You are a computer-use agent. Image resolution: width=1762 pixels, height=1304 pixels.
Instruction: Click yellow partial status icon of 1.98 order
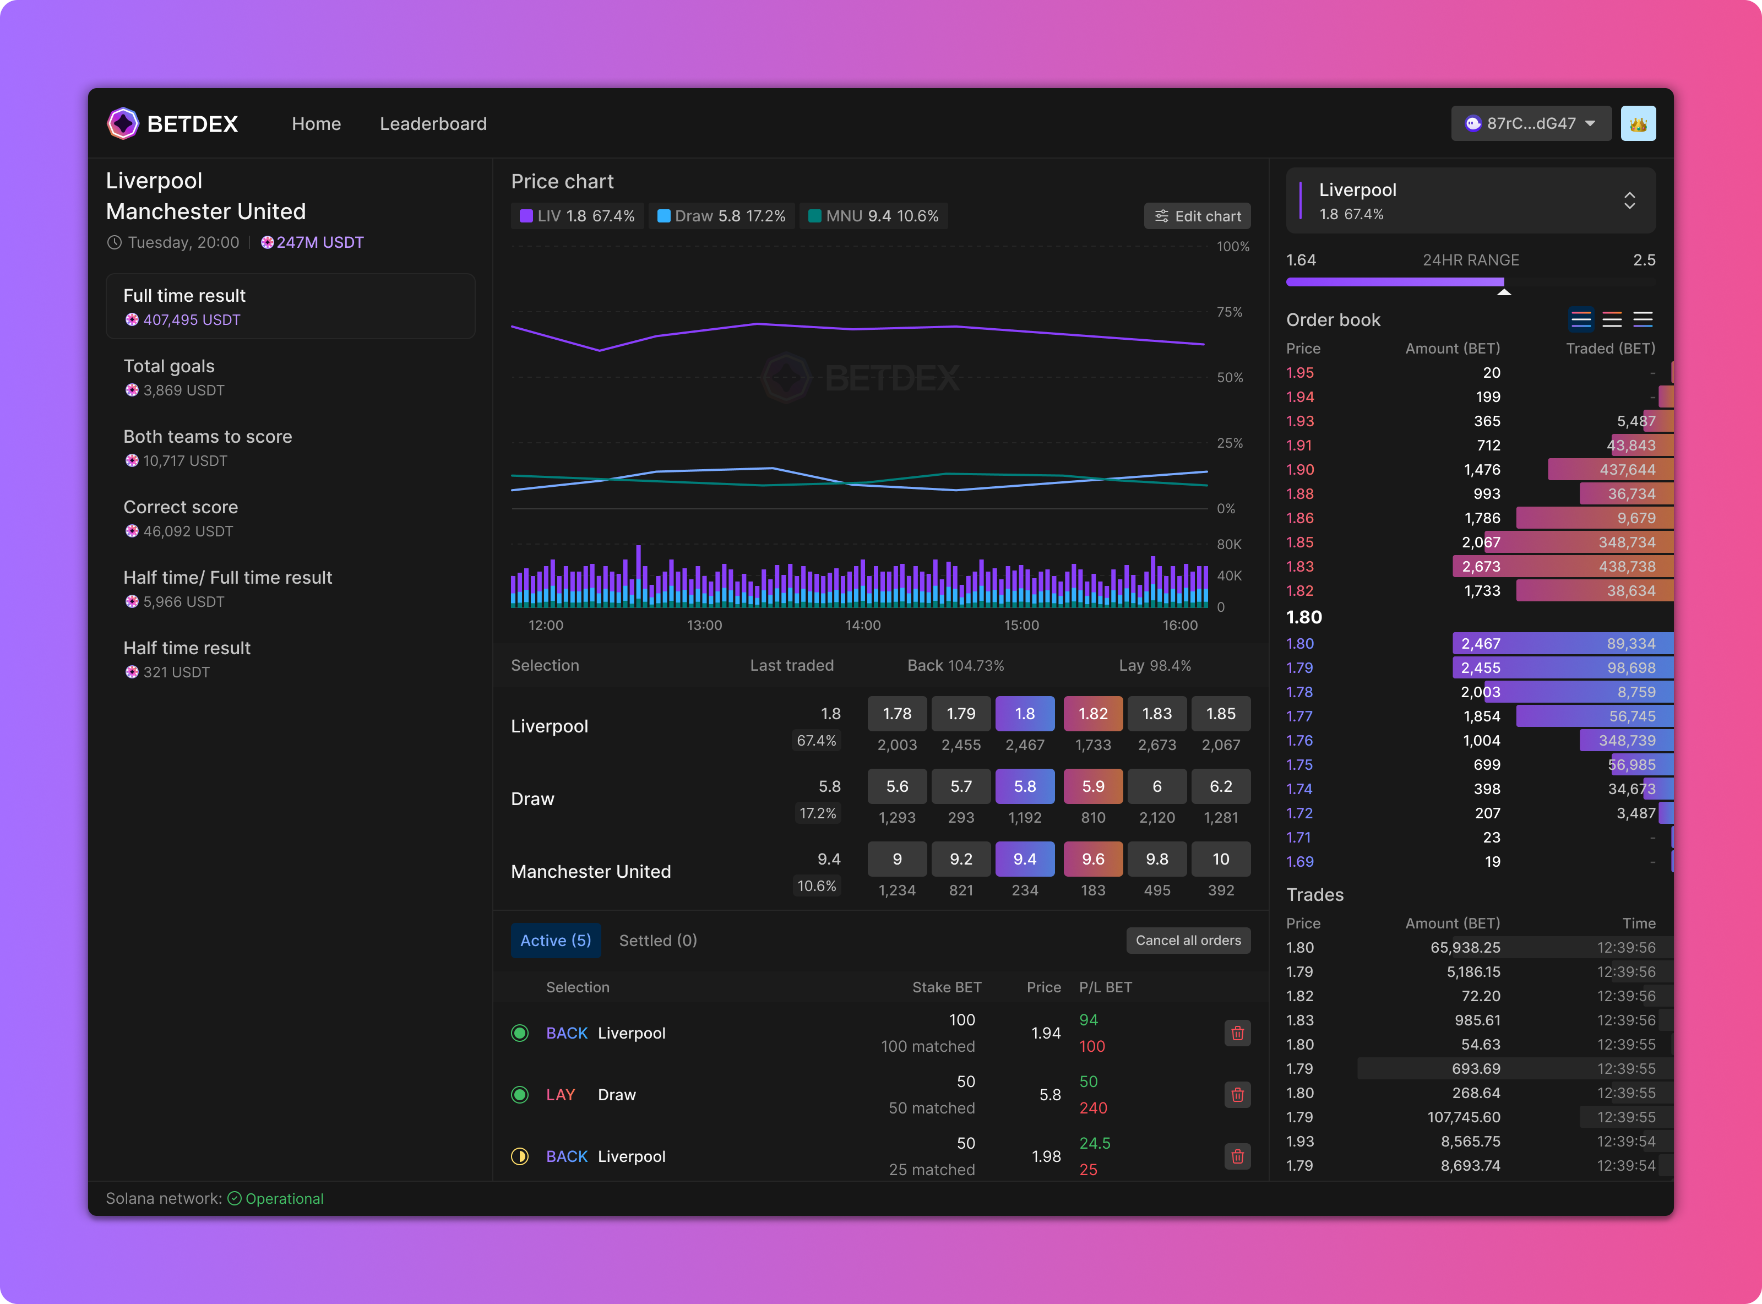[520, 1156]
